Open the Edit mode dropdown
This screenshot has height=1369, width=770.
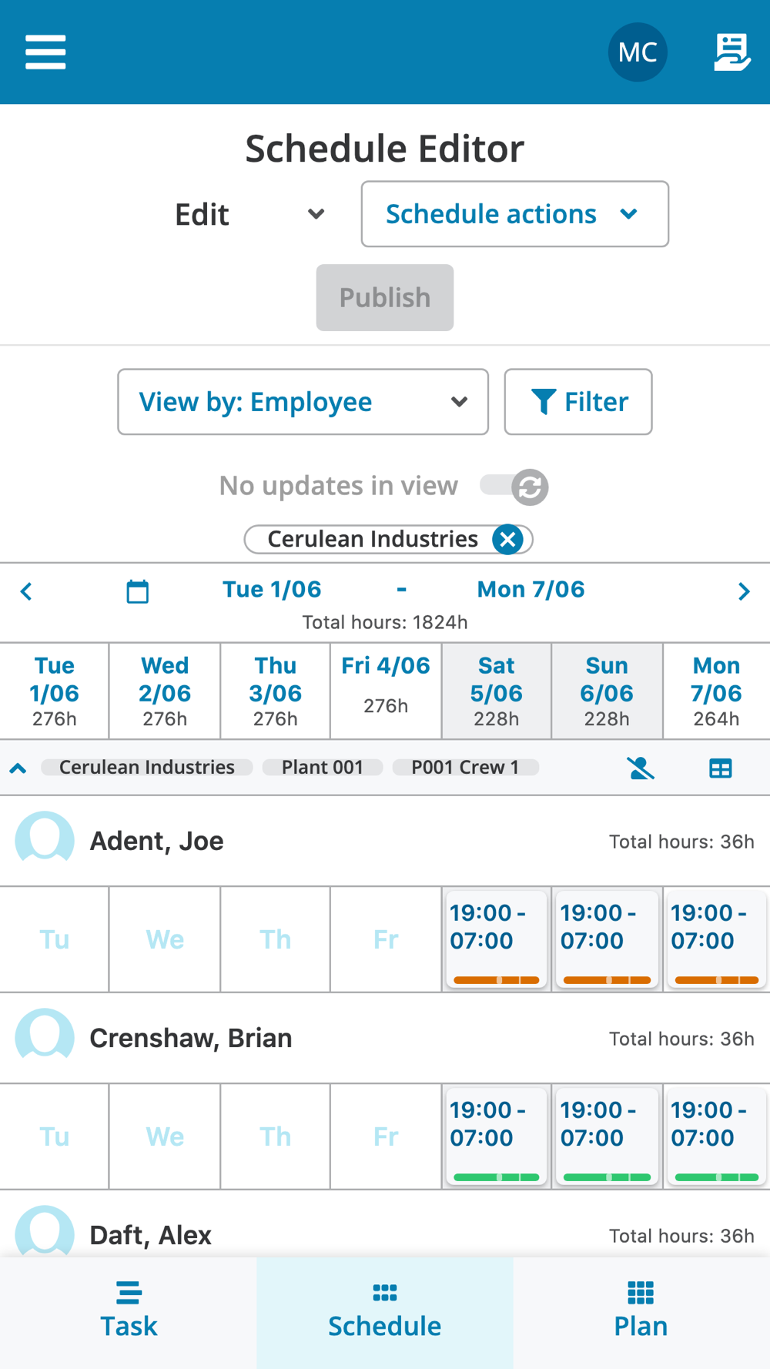point(249,214)
